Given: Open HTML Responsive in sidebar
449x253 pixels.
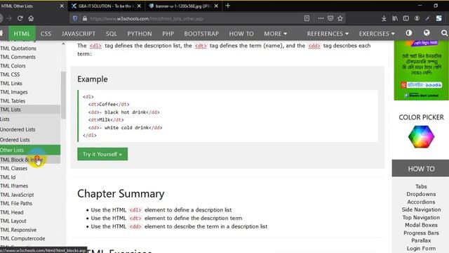Looking at the screenshot, I should (30, 230).
